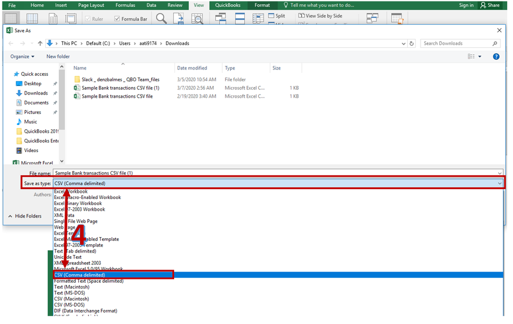
Task: Click View Side by Side in ribbon
Action: click(320, 16)
